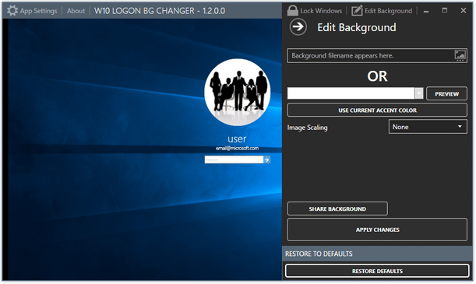This screenshot has height=284, width=476.
Task: Click the "user" name text in preview
Action: pos(237,138)
